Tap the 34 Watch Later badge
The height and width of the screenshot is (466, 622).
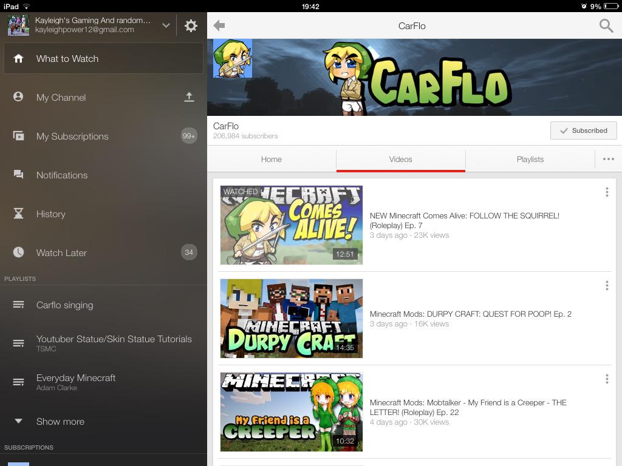pyautogui.click(x=189, y=252)
